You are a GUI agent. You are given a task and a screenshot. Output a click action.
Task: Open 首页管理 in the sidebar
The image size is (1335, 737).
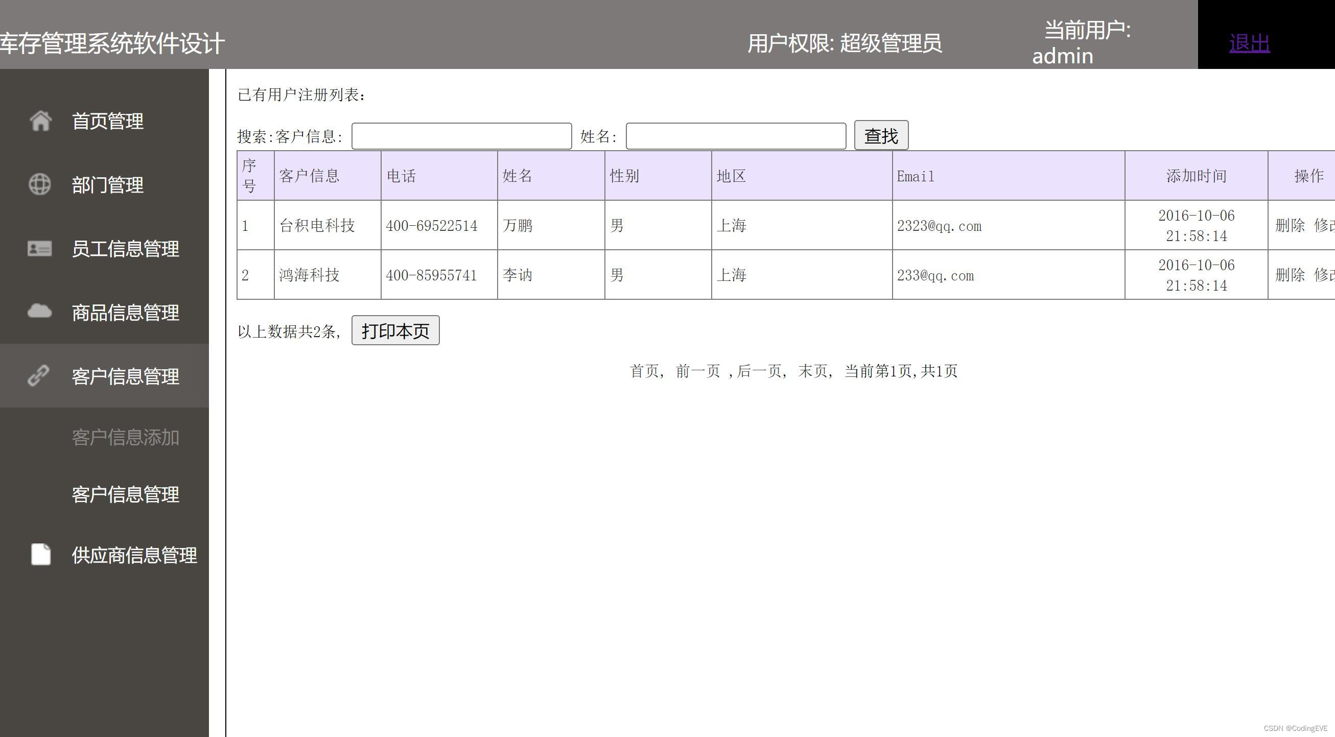pos(107,121)
